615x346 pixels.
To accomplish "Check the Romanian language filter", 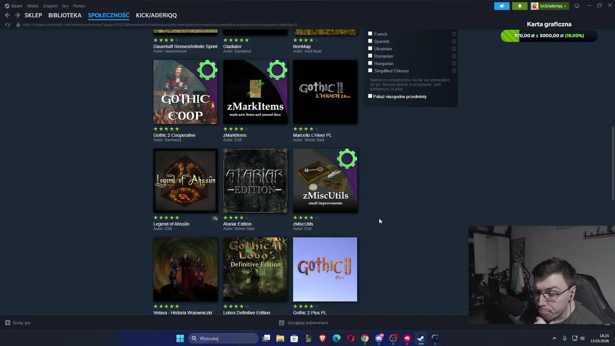I will pyautogui.click(x=370, y=56).
